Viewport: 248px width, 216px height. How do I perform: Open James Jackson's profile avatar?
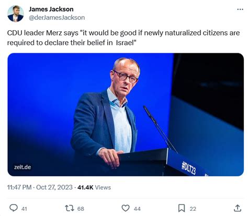pyautogui.click(x=16, y=14)
